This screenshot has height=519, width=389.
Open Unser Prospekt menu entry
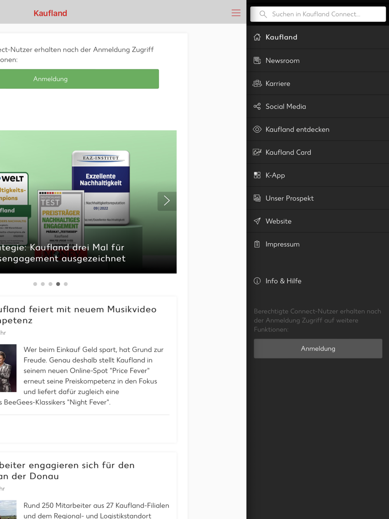[x=318, y=198]
